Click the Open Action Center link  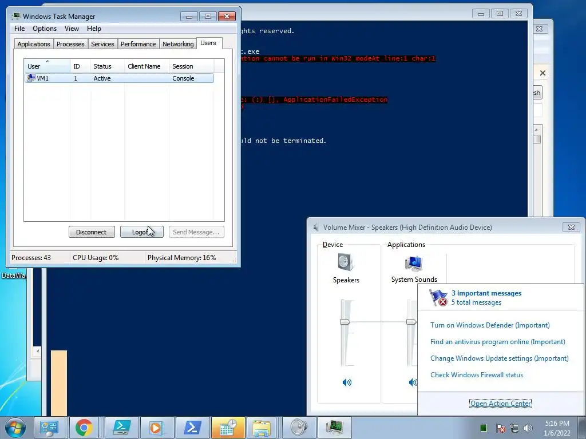click(x=500, y=404)
